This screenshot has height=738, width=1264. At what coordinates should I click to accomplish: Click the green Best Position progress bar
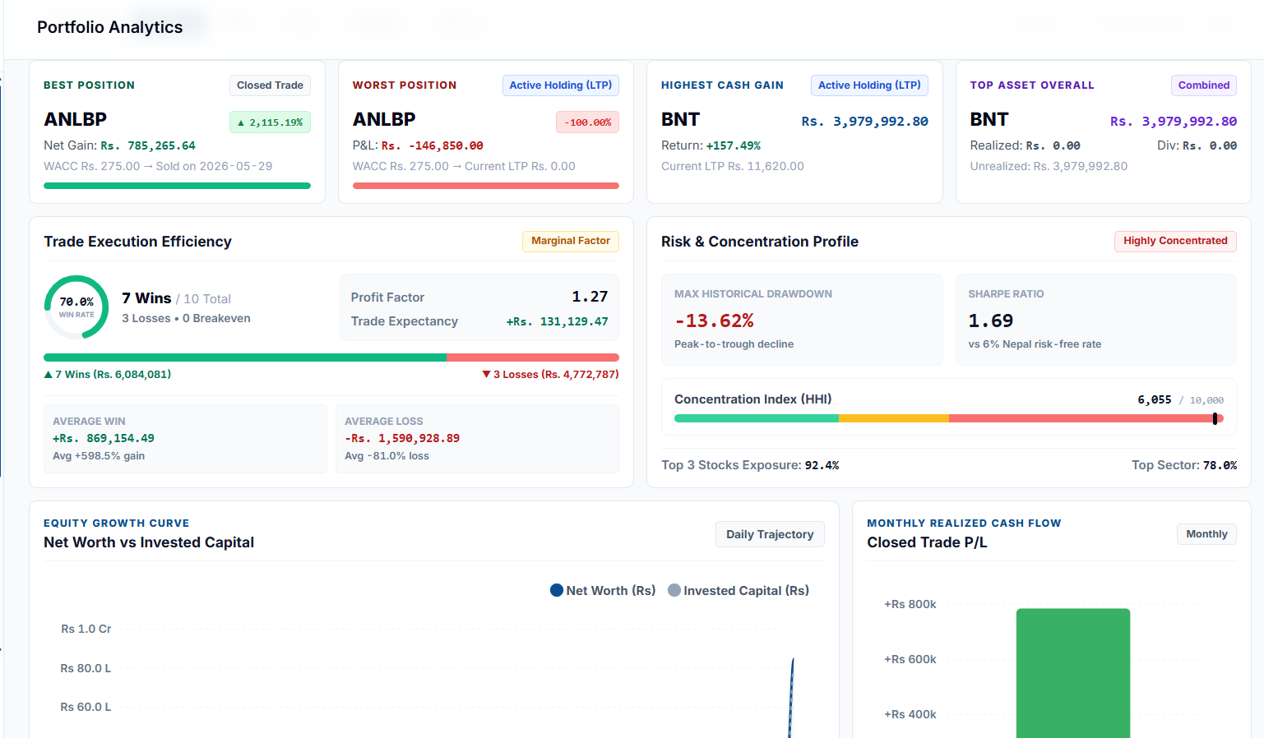tap(177, 186)
